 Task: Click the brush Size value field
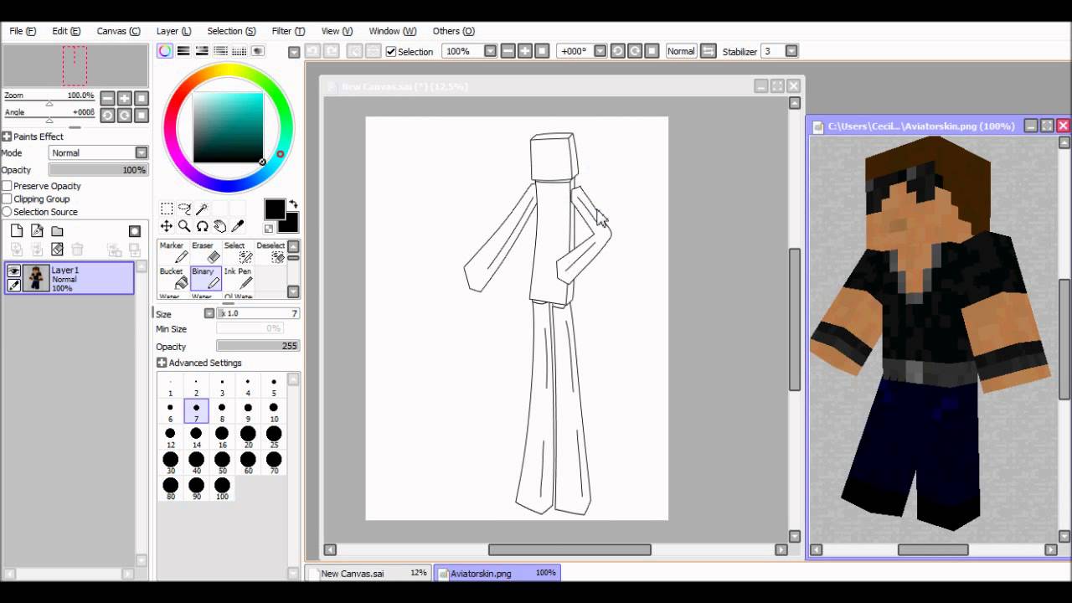tap(258, 313)
